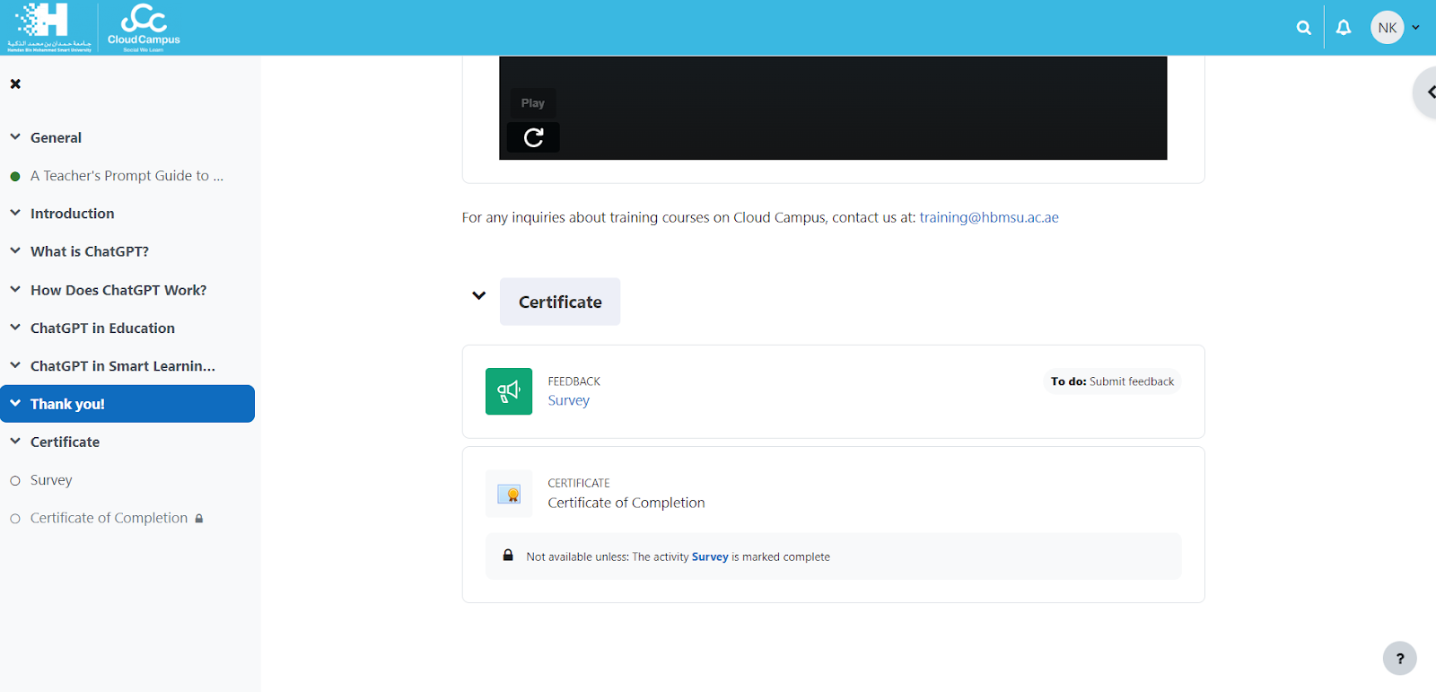Go to What is ChatGPT? in the sidebar
Screen dimensions: 1436x692
point(90,251)
